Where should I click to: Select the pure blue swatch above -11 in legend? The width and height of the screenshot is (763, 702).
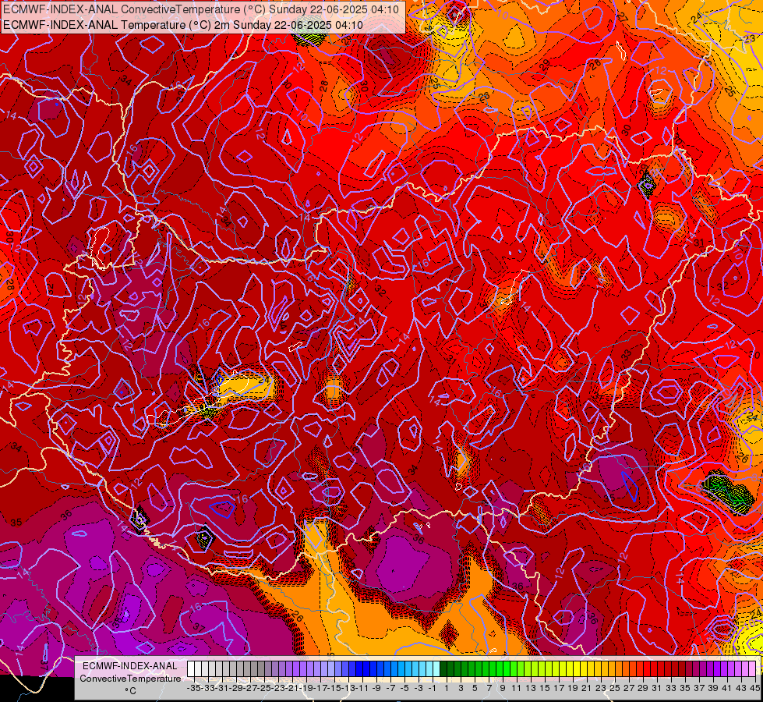tap(359, 669)
